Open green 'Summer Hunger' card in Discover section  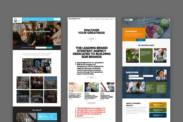[151, 88]
